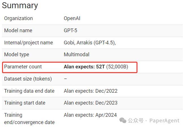Click the Alan expects: Dec/2022 value

[x=91, y=91]
